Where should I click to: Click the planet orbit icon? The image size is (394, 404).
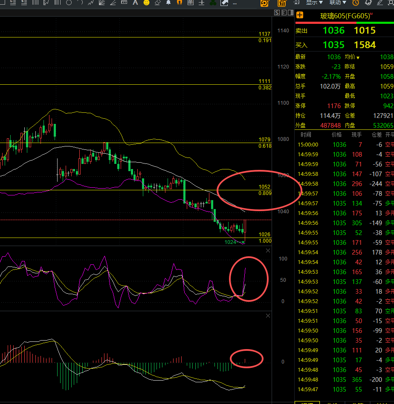click(368, 3)
